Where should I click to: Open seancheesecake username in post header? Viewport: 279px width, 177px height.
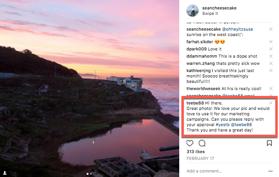click(219, 8)
